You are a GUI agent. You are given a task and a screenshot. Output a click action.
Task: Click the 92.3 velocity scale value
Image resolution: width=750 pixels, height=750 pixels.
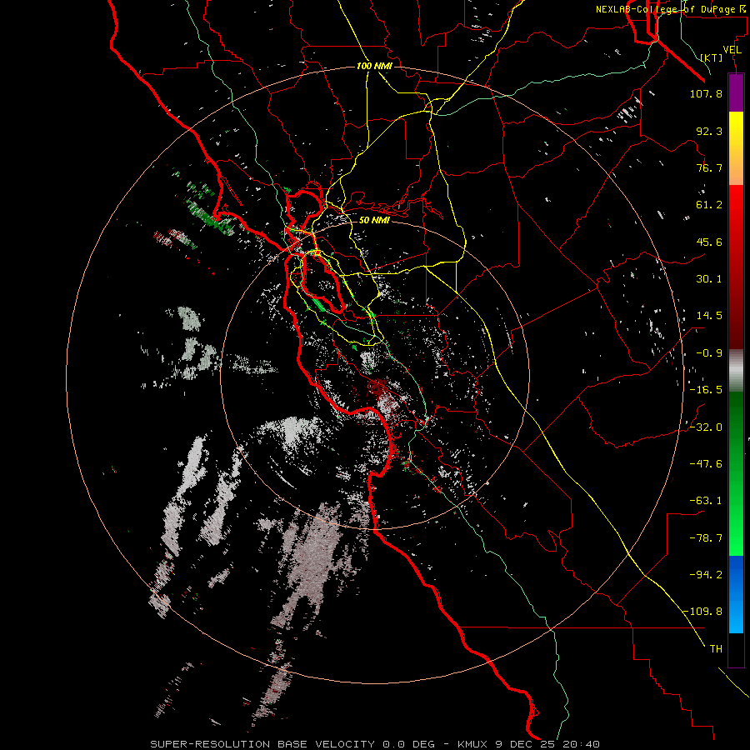[x=709, y=131]
